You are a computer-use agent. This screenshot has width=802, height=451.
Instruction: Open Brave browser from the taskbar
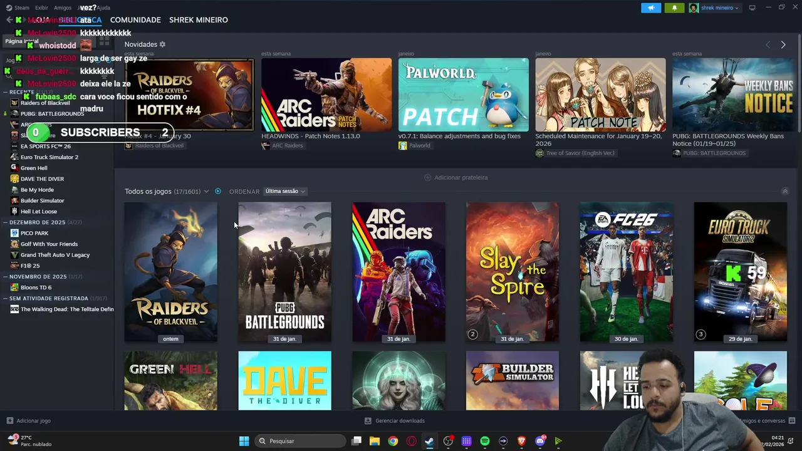tap(521, 441)
